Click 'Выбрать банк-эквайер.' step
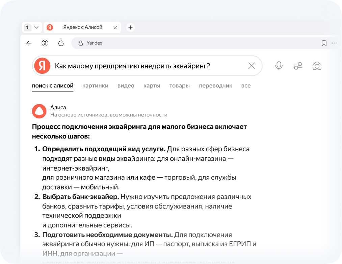The image size is (342, 264). point(81,197)
